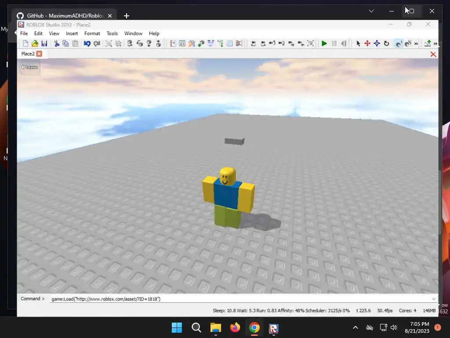450x338 pixels.
Task: Open the 7:05 PM clock and calendar
Action: click(x=417, y=327)
